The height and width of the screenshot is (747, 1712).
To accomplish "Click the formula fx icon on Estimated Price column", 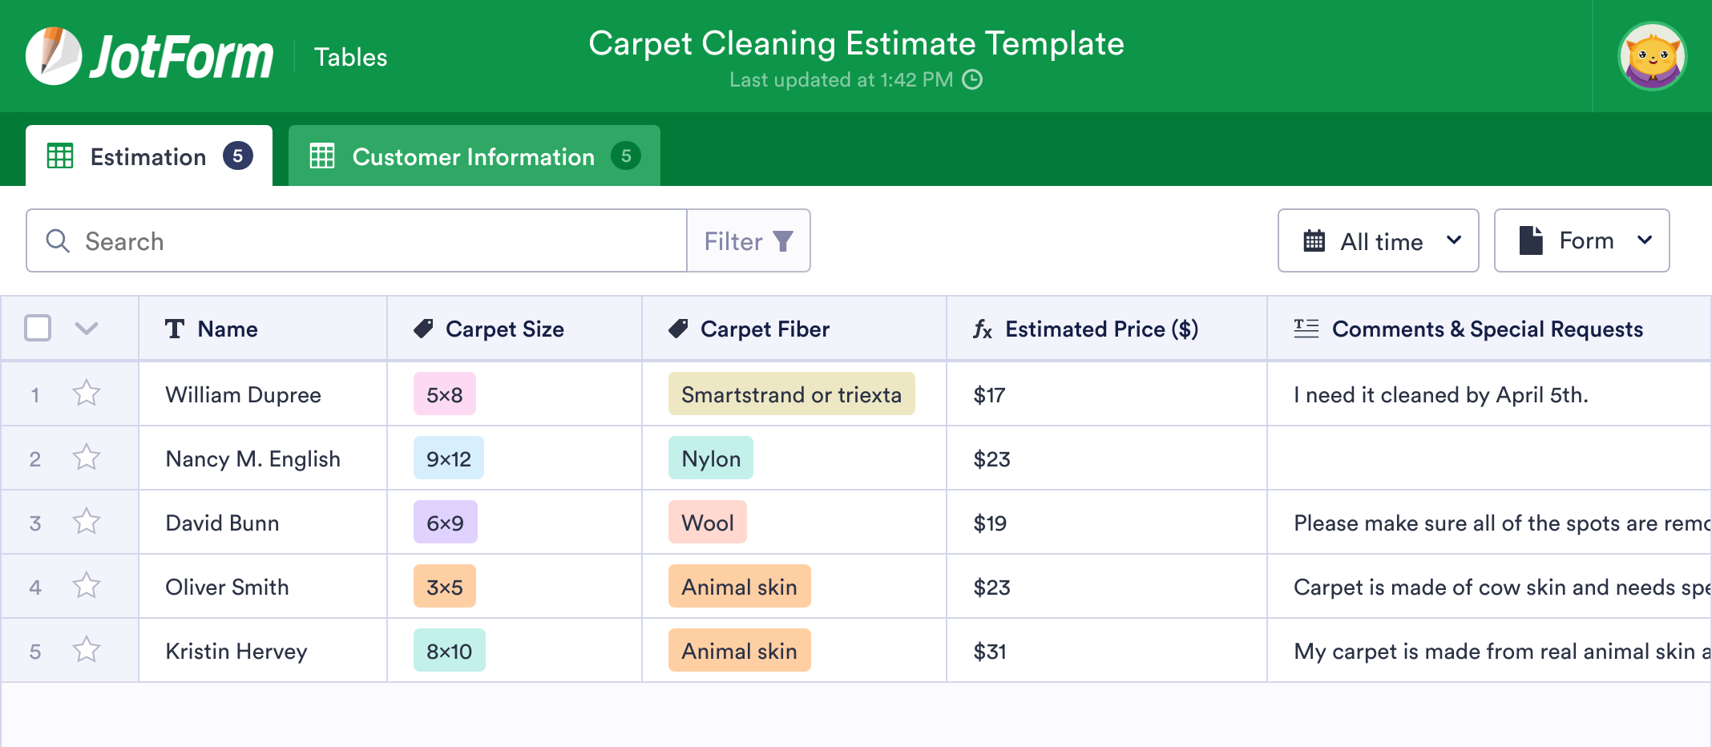I will coord(982,329).
